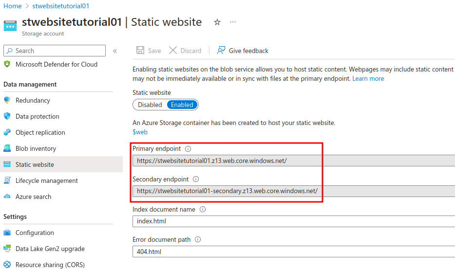Open stwebsitetutorial01 breadcrumb link
The height and width of the screenshot is (270, 455).
click(x=60, y=6)
